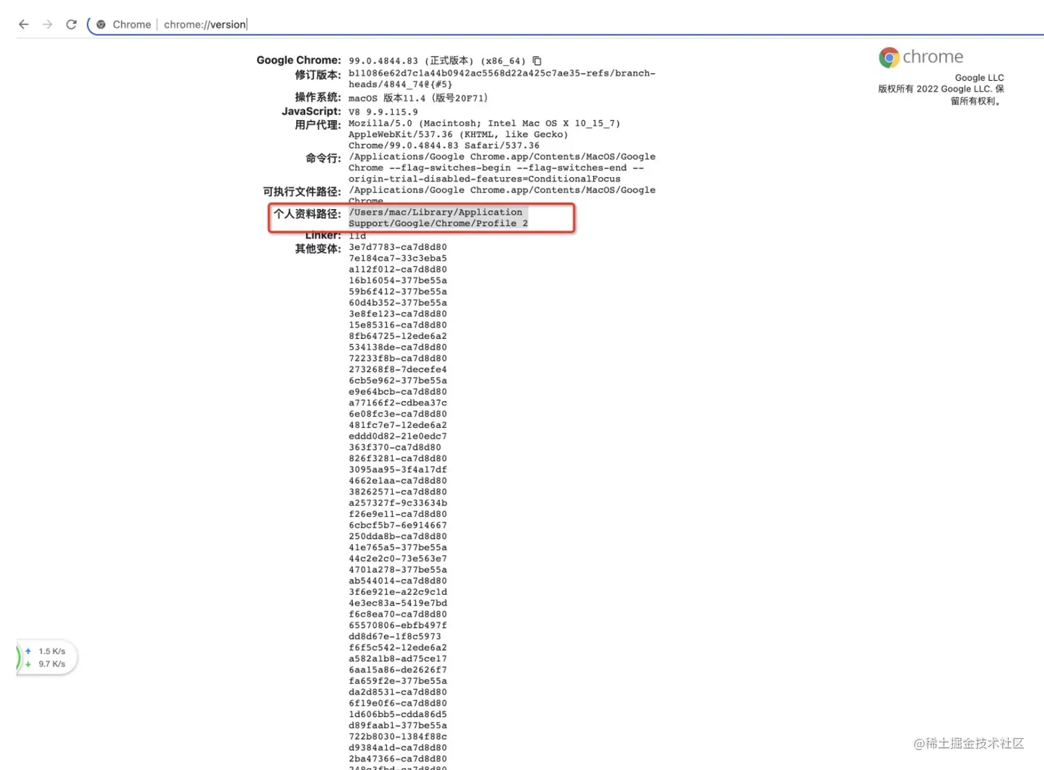Click the Chrome site info icon in address bar
The height and width of the screenshot is (770, 1044).
101,24
